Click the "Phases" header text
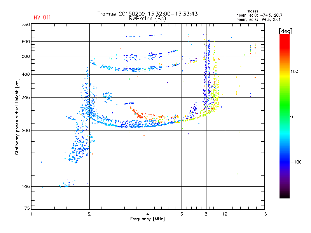 (x=252, y=11)
